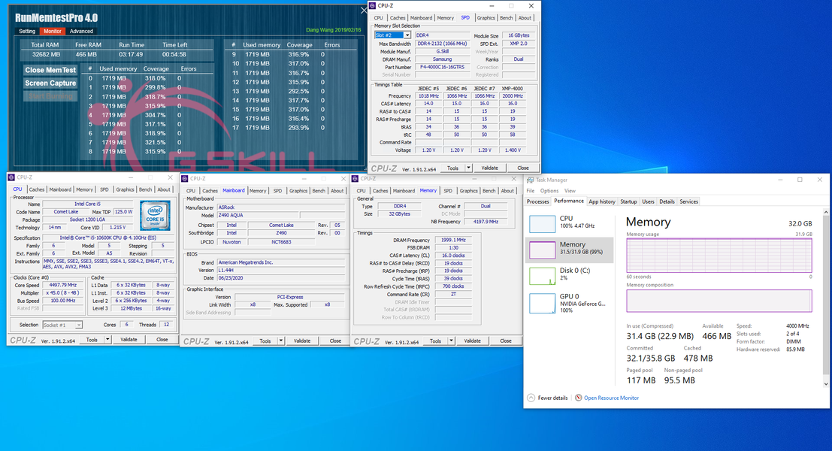Open the Socket #1 selection dropdown
The image size is (832, 451).
click(61, 325)
